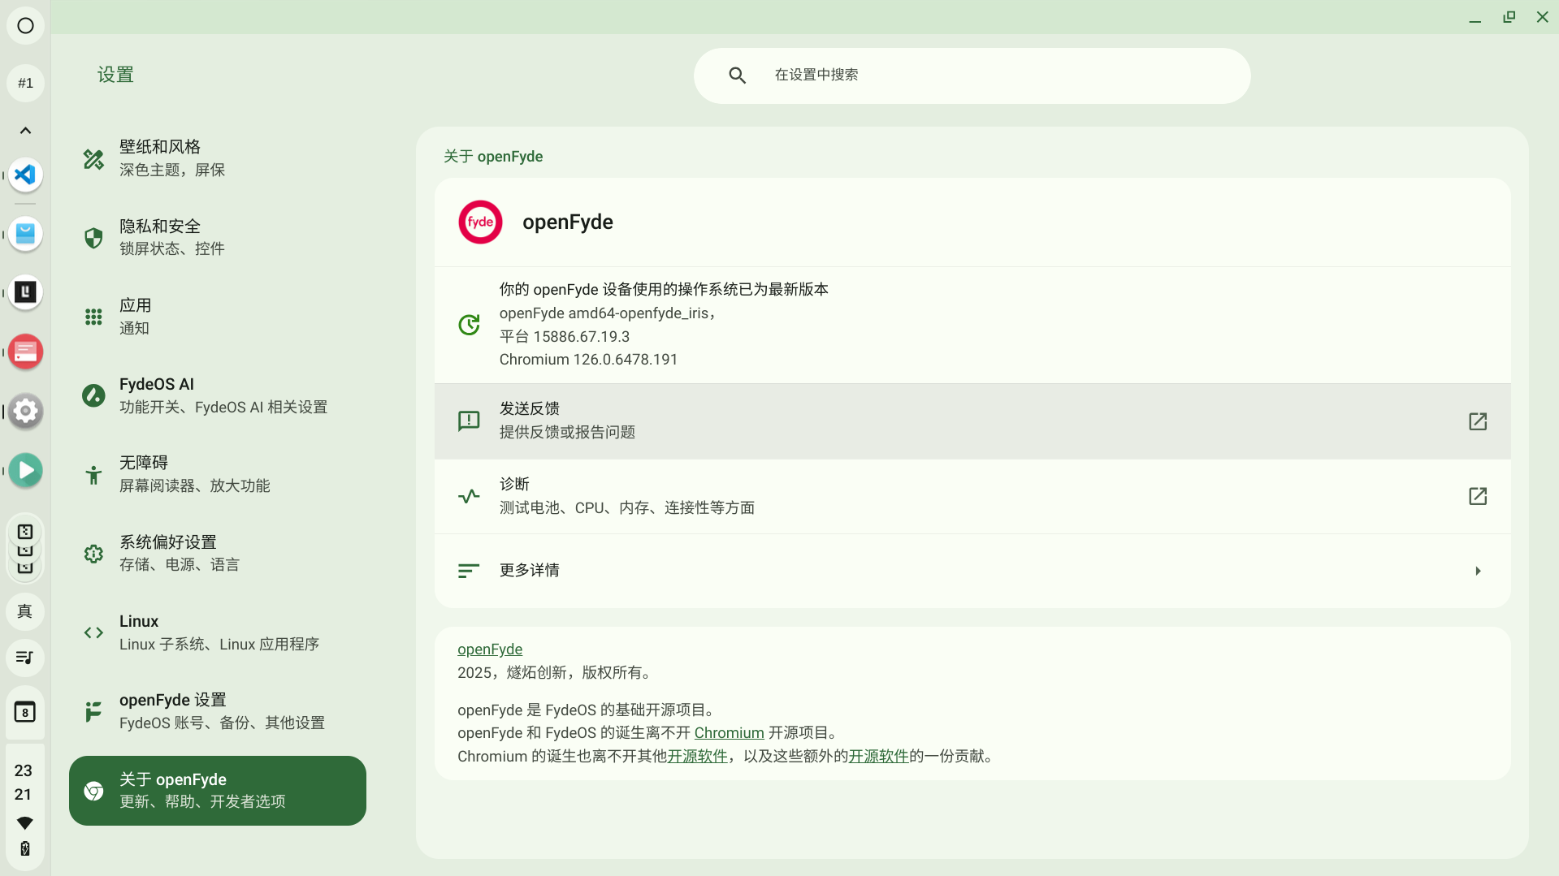Click the 设置 title heading

(115, 76)
